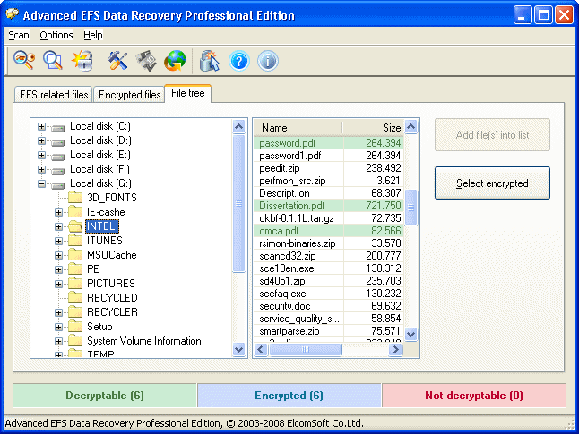The height and width of the screenshot is (434, 579).
Task: Click the padlock with cursor toolbar icon
Action: tap(210, 60)
